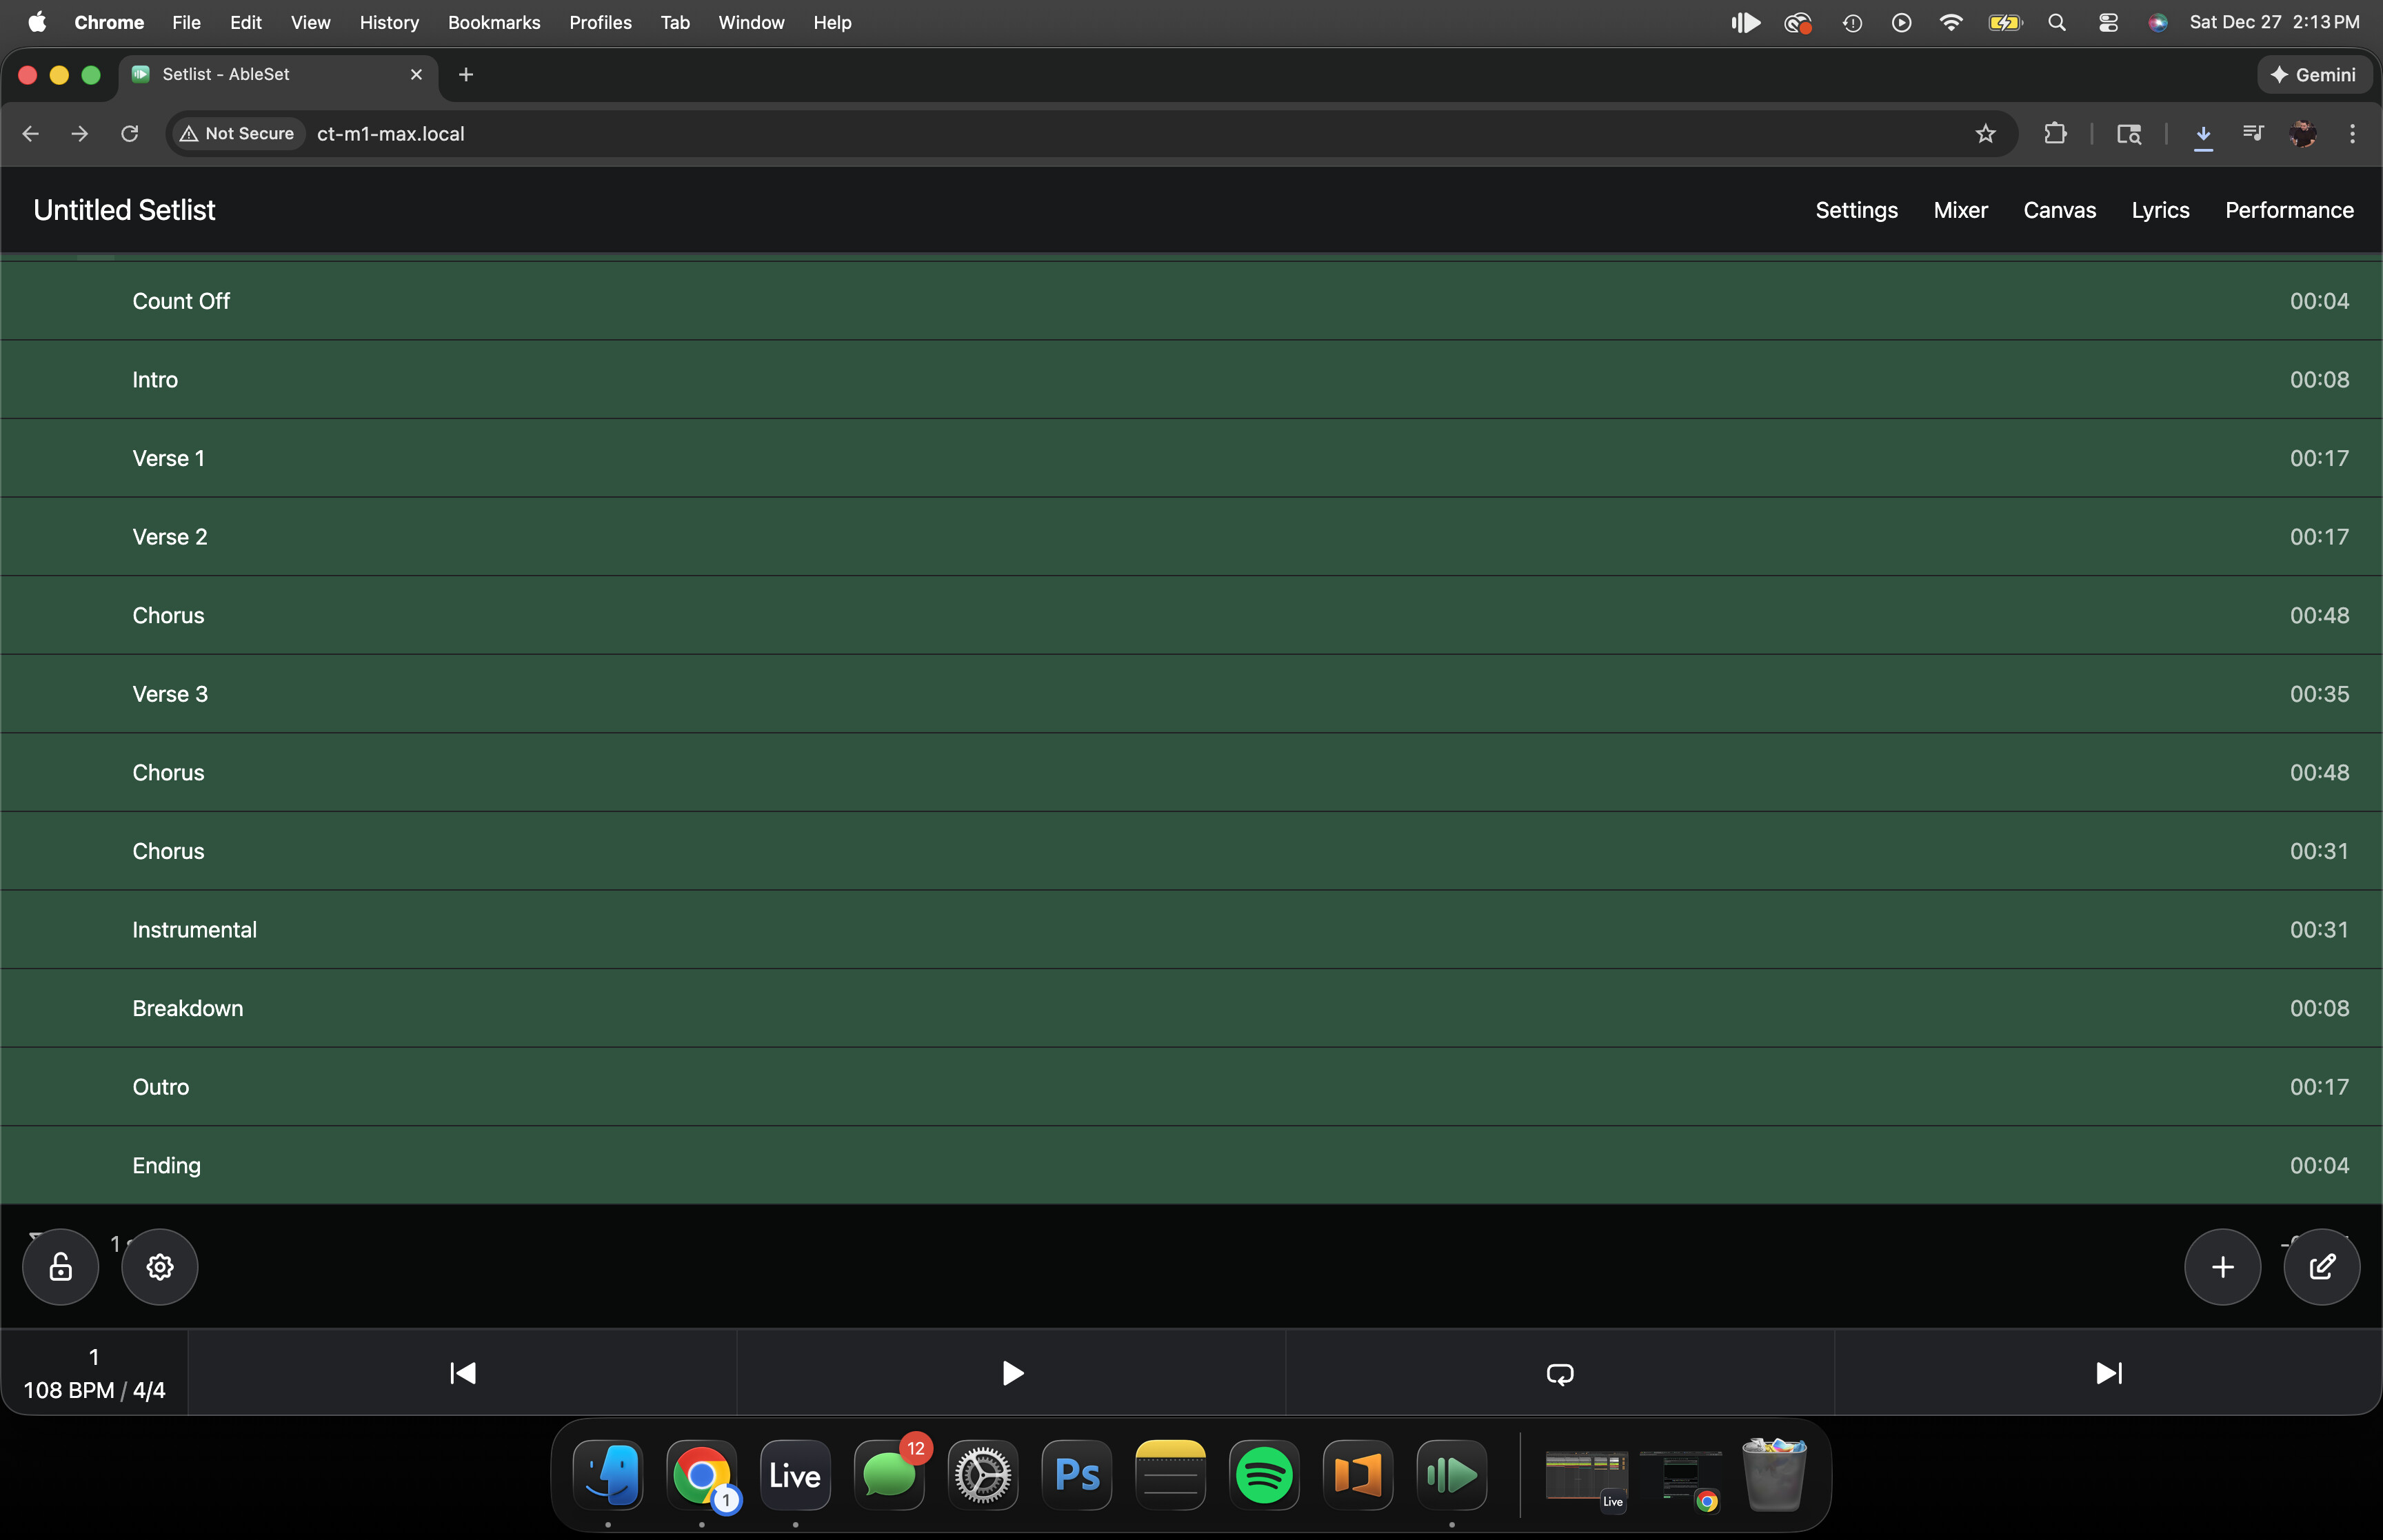Screen dimensions: 2383x1540
Task: Click the edit pencil icon button
Action: [2321, 1267]
